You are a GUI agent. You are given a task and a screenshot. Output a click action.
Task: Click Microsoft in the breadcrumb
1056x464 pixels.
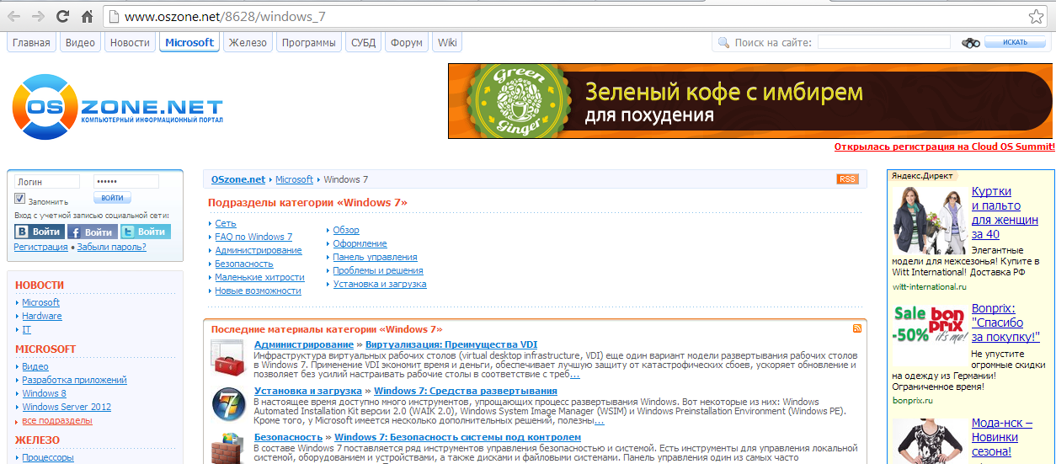(x=294, y=179)
